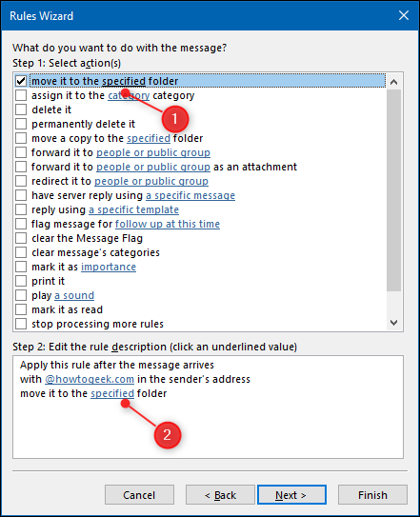Click the a sound link
Screen dimensions: 420x517
(x=74, y=295)
